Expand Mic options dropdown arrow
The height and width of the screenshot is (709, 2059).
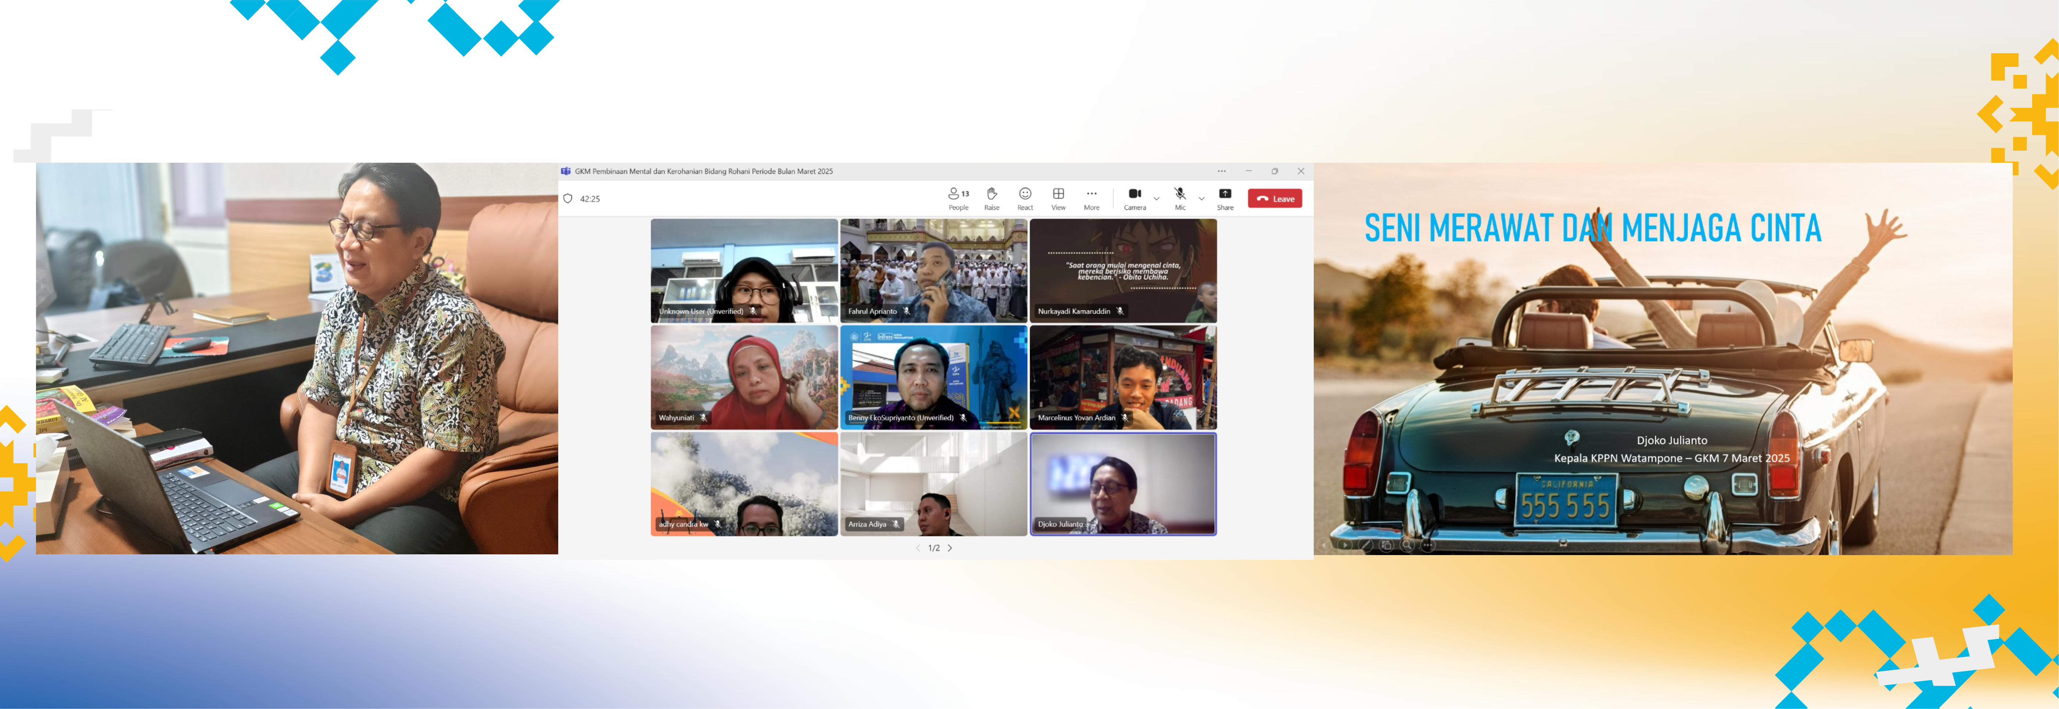[x=1201, y=198]
